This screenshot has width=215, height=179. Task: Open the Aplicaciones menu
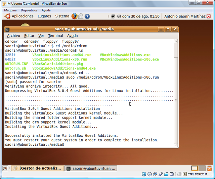tap(19, 16)
